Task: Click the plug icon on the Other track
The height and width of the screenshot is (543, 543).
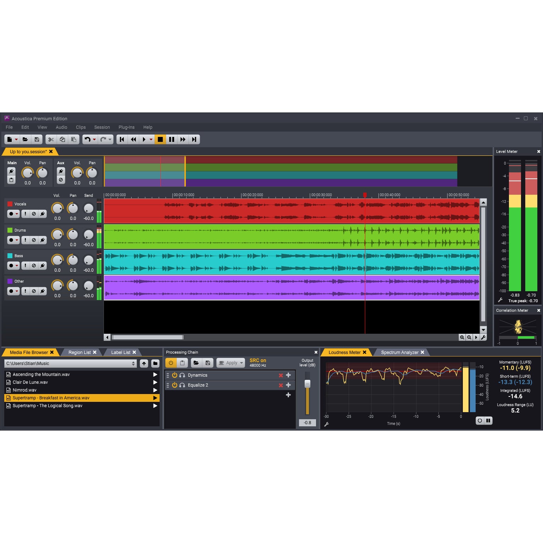Action: click(43, 291)
